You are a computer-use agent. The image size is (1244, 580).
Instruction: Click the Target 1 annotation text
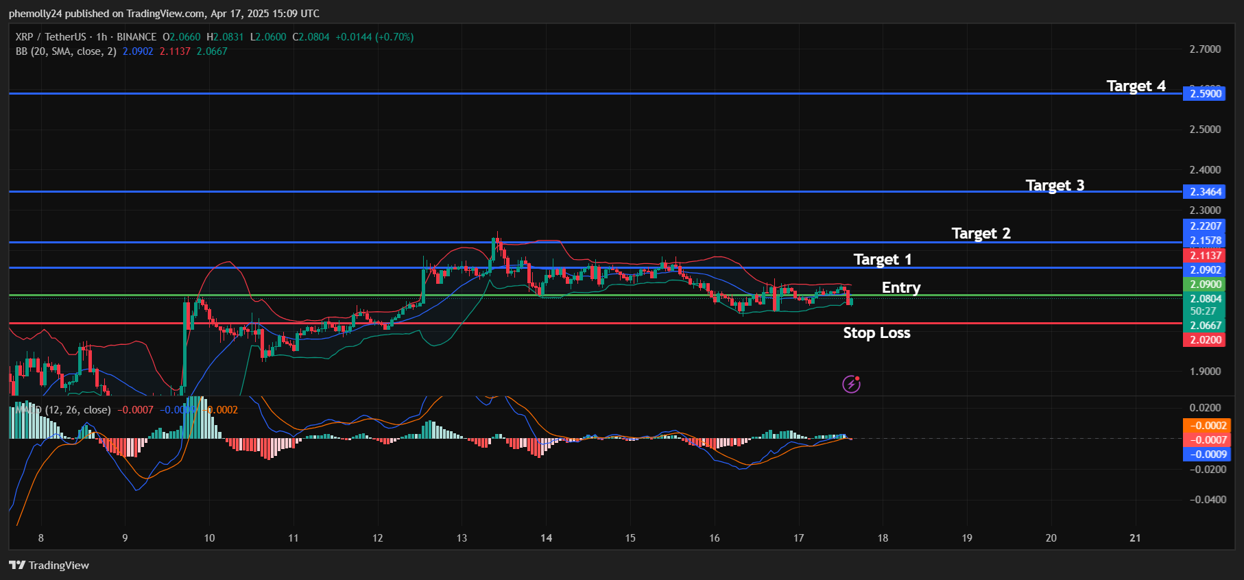882,259
